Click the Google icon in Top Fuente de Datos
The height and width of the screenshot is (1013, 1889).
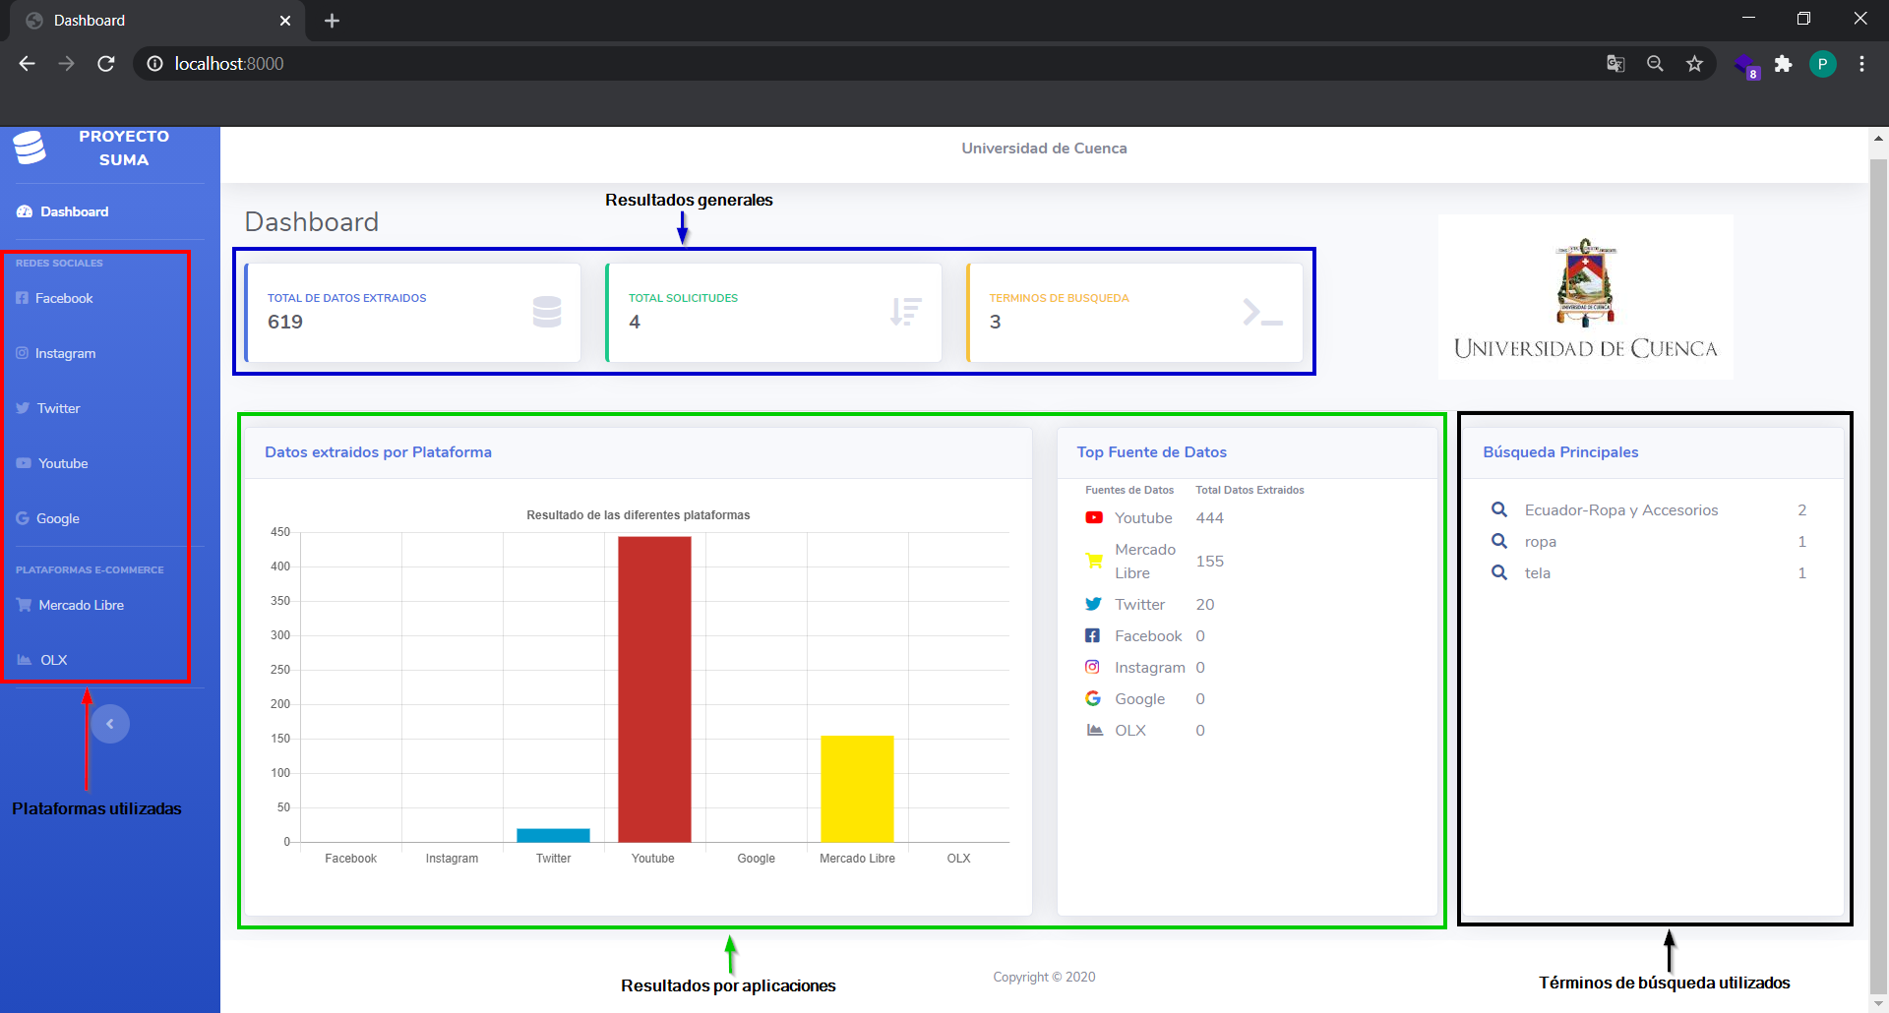click(x=1093, y=698)
